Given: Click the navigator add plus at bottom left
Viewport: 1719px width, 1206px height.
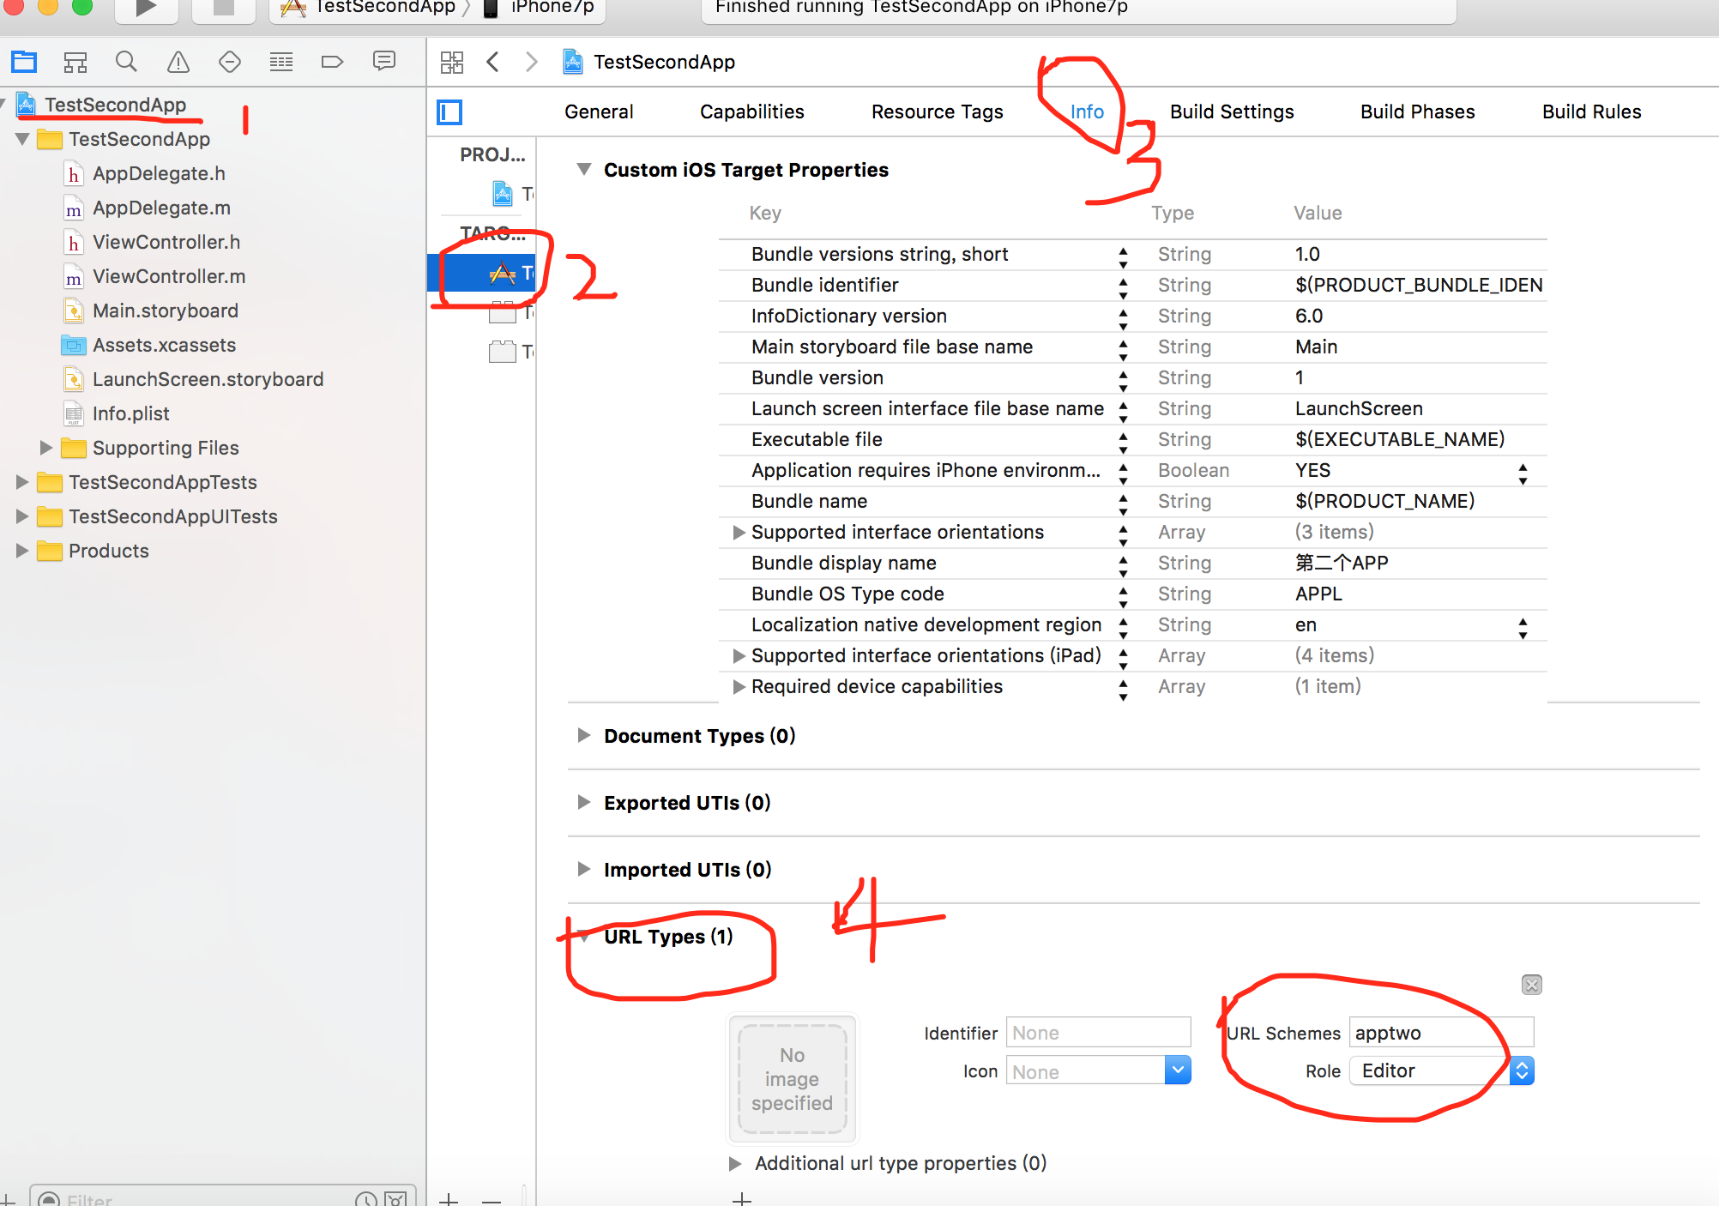Looking at the screenshot, I should [x=8, y=1199].
